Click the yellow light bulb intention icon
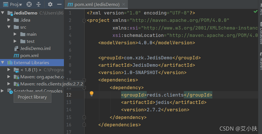This screenshot has width=262, height=134. click(92, 94)
